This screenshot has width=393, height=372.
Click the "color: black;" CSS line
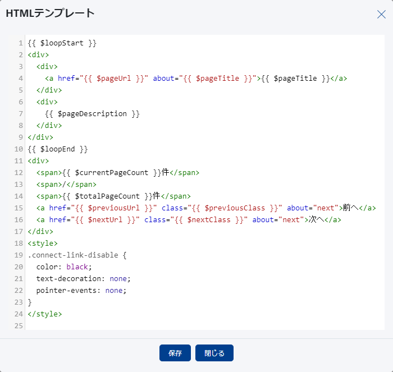pyautogui.click(x=63, y=267)
